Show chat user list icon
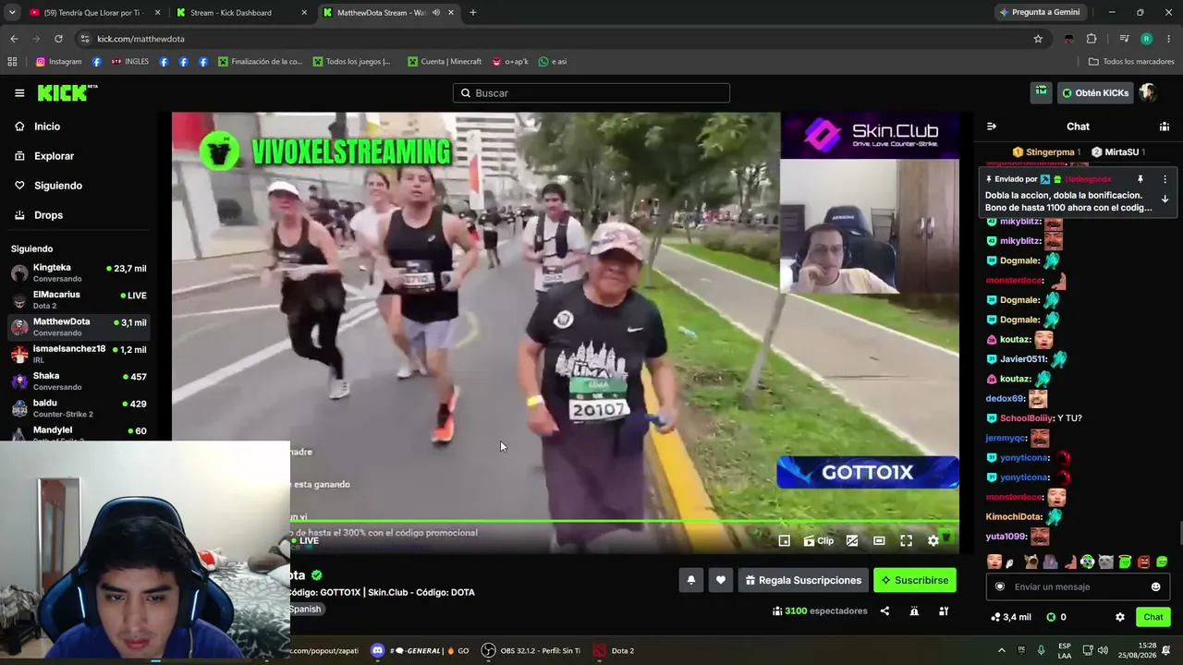 click(1165, 127)
